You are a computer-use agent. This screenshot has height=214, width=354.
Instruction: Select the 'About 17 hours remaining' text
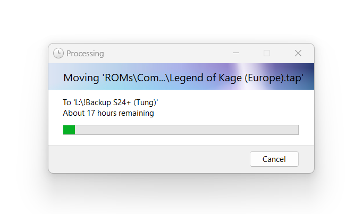pyautogui.click(x=108, y=113)
